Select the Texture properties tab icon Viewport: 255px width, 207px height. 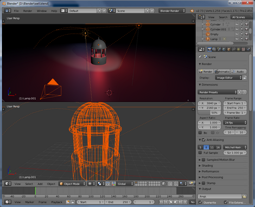coord(244,49)
